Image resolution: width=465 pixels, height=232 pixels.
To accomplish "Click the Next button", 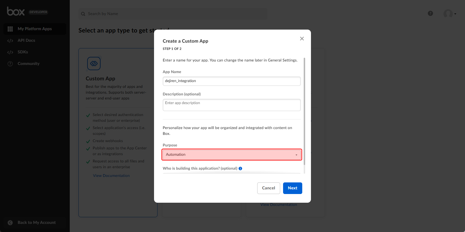I will 293,188.
